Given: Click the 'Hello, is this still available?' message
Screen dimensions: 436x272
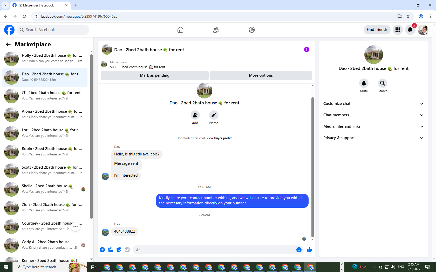Looking at the screenshot, I should [x=137, y=154].
